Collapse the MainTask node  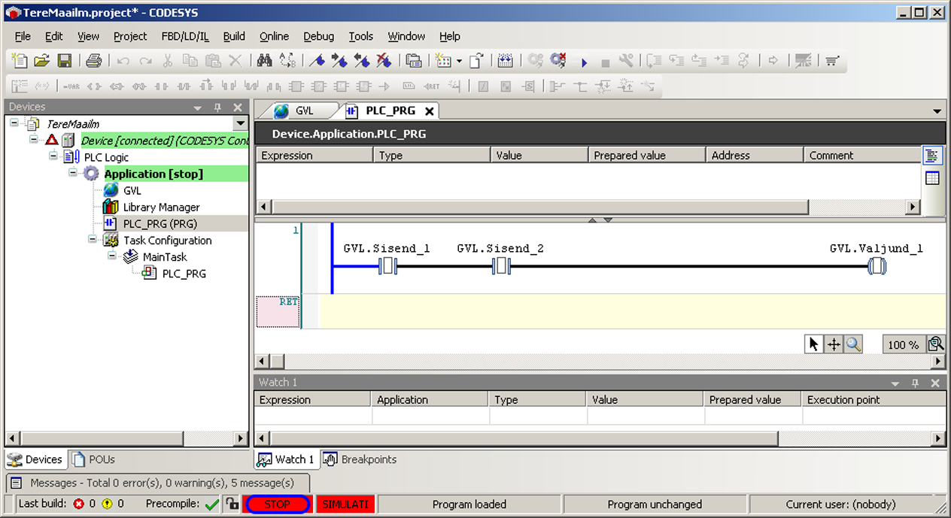[112, 256]
